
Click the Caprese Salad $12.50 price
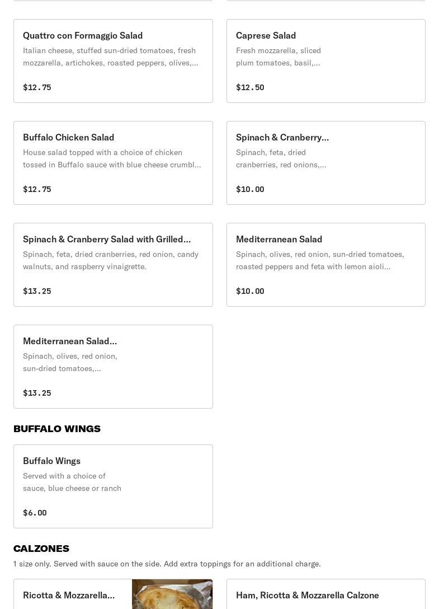(x=250, y=87)
